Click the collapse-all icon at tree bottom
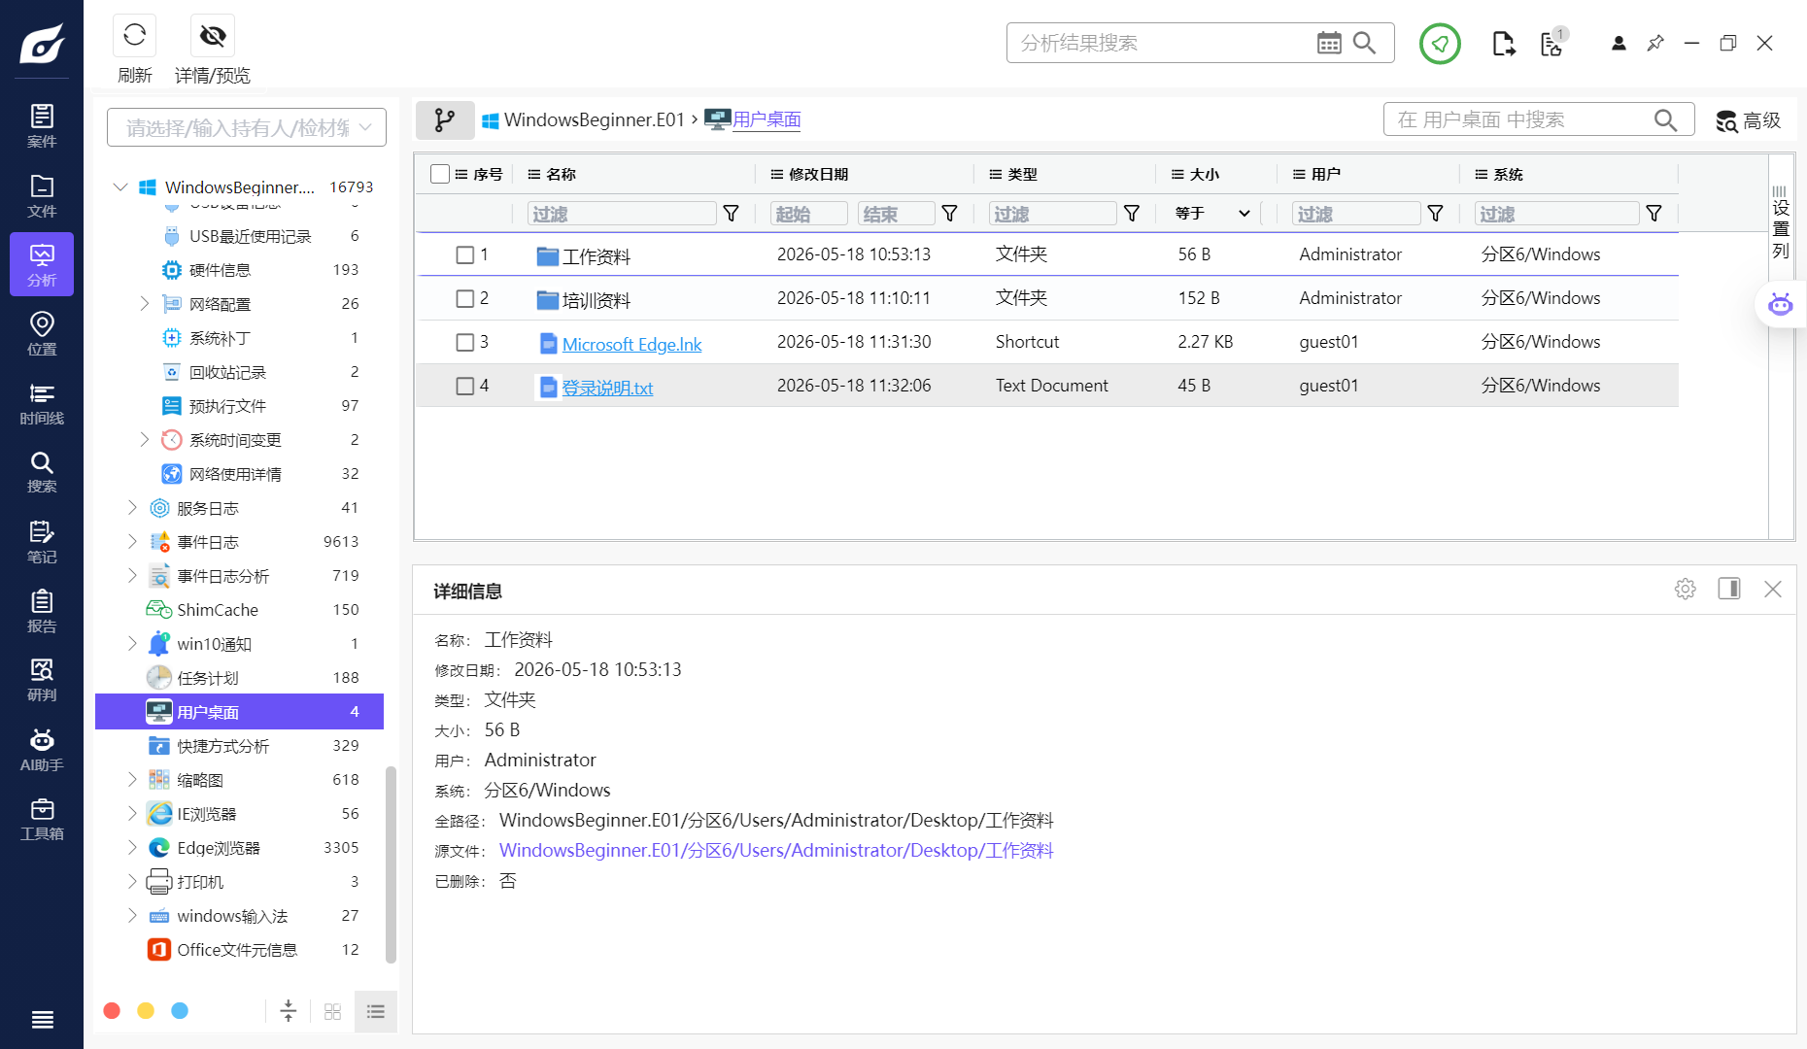This screenshot has height=1049, width=1807. tap(289, 1011)
